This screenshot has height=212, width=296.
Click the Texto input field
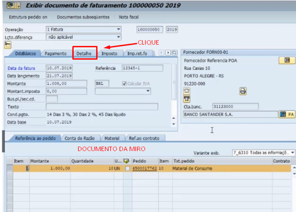[x=102, y=107]
